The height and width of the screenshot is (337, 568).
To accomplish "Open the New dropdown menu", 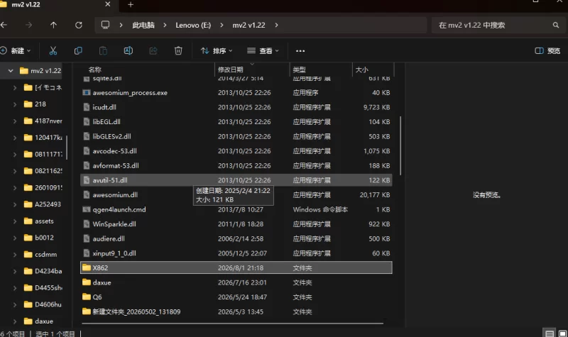I will click(x=16, y=50).
